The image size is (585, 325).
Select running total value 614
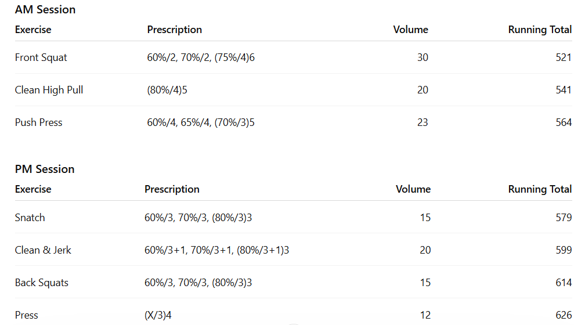[x=563, y=283]
